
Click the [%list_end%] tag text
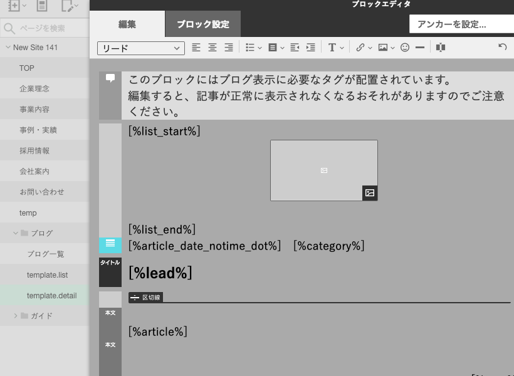tap(162, 229)
